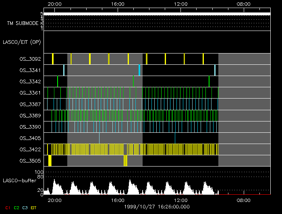Click the 16:00 label on the top axis
Image resolution: width=282 pixels, height=214 pixels.
tap(117, 4)
